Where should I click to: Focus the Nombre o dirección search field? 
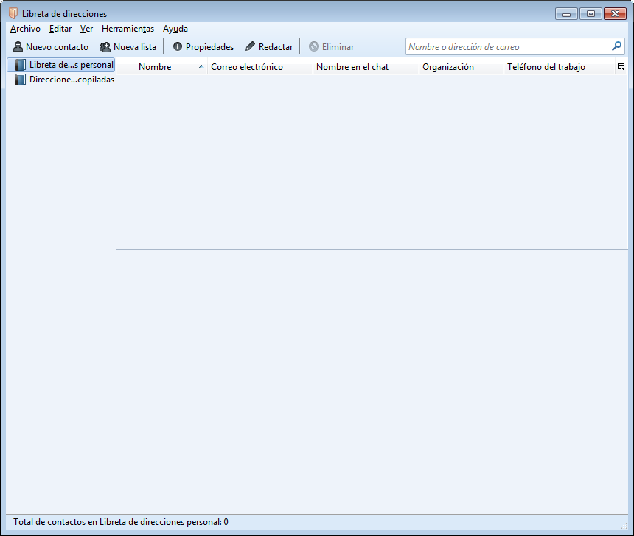pyautogui.click(x=507, y=47)
